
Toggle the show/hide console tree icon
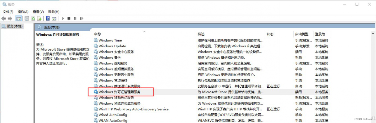point(19,18)
